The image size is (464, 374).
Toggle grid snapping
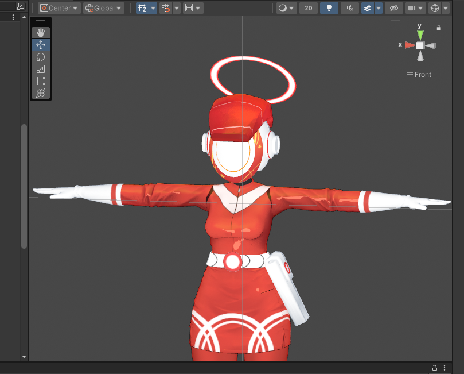pyautogui.click(x=166, y=8)
